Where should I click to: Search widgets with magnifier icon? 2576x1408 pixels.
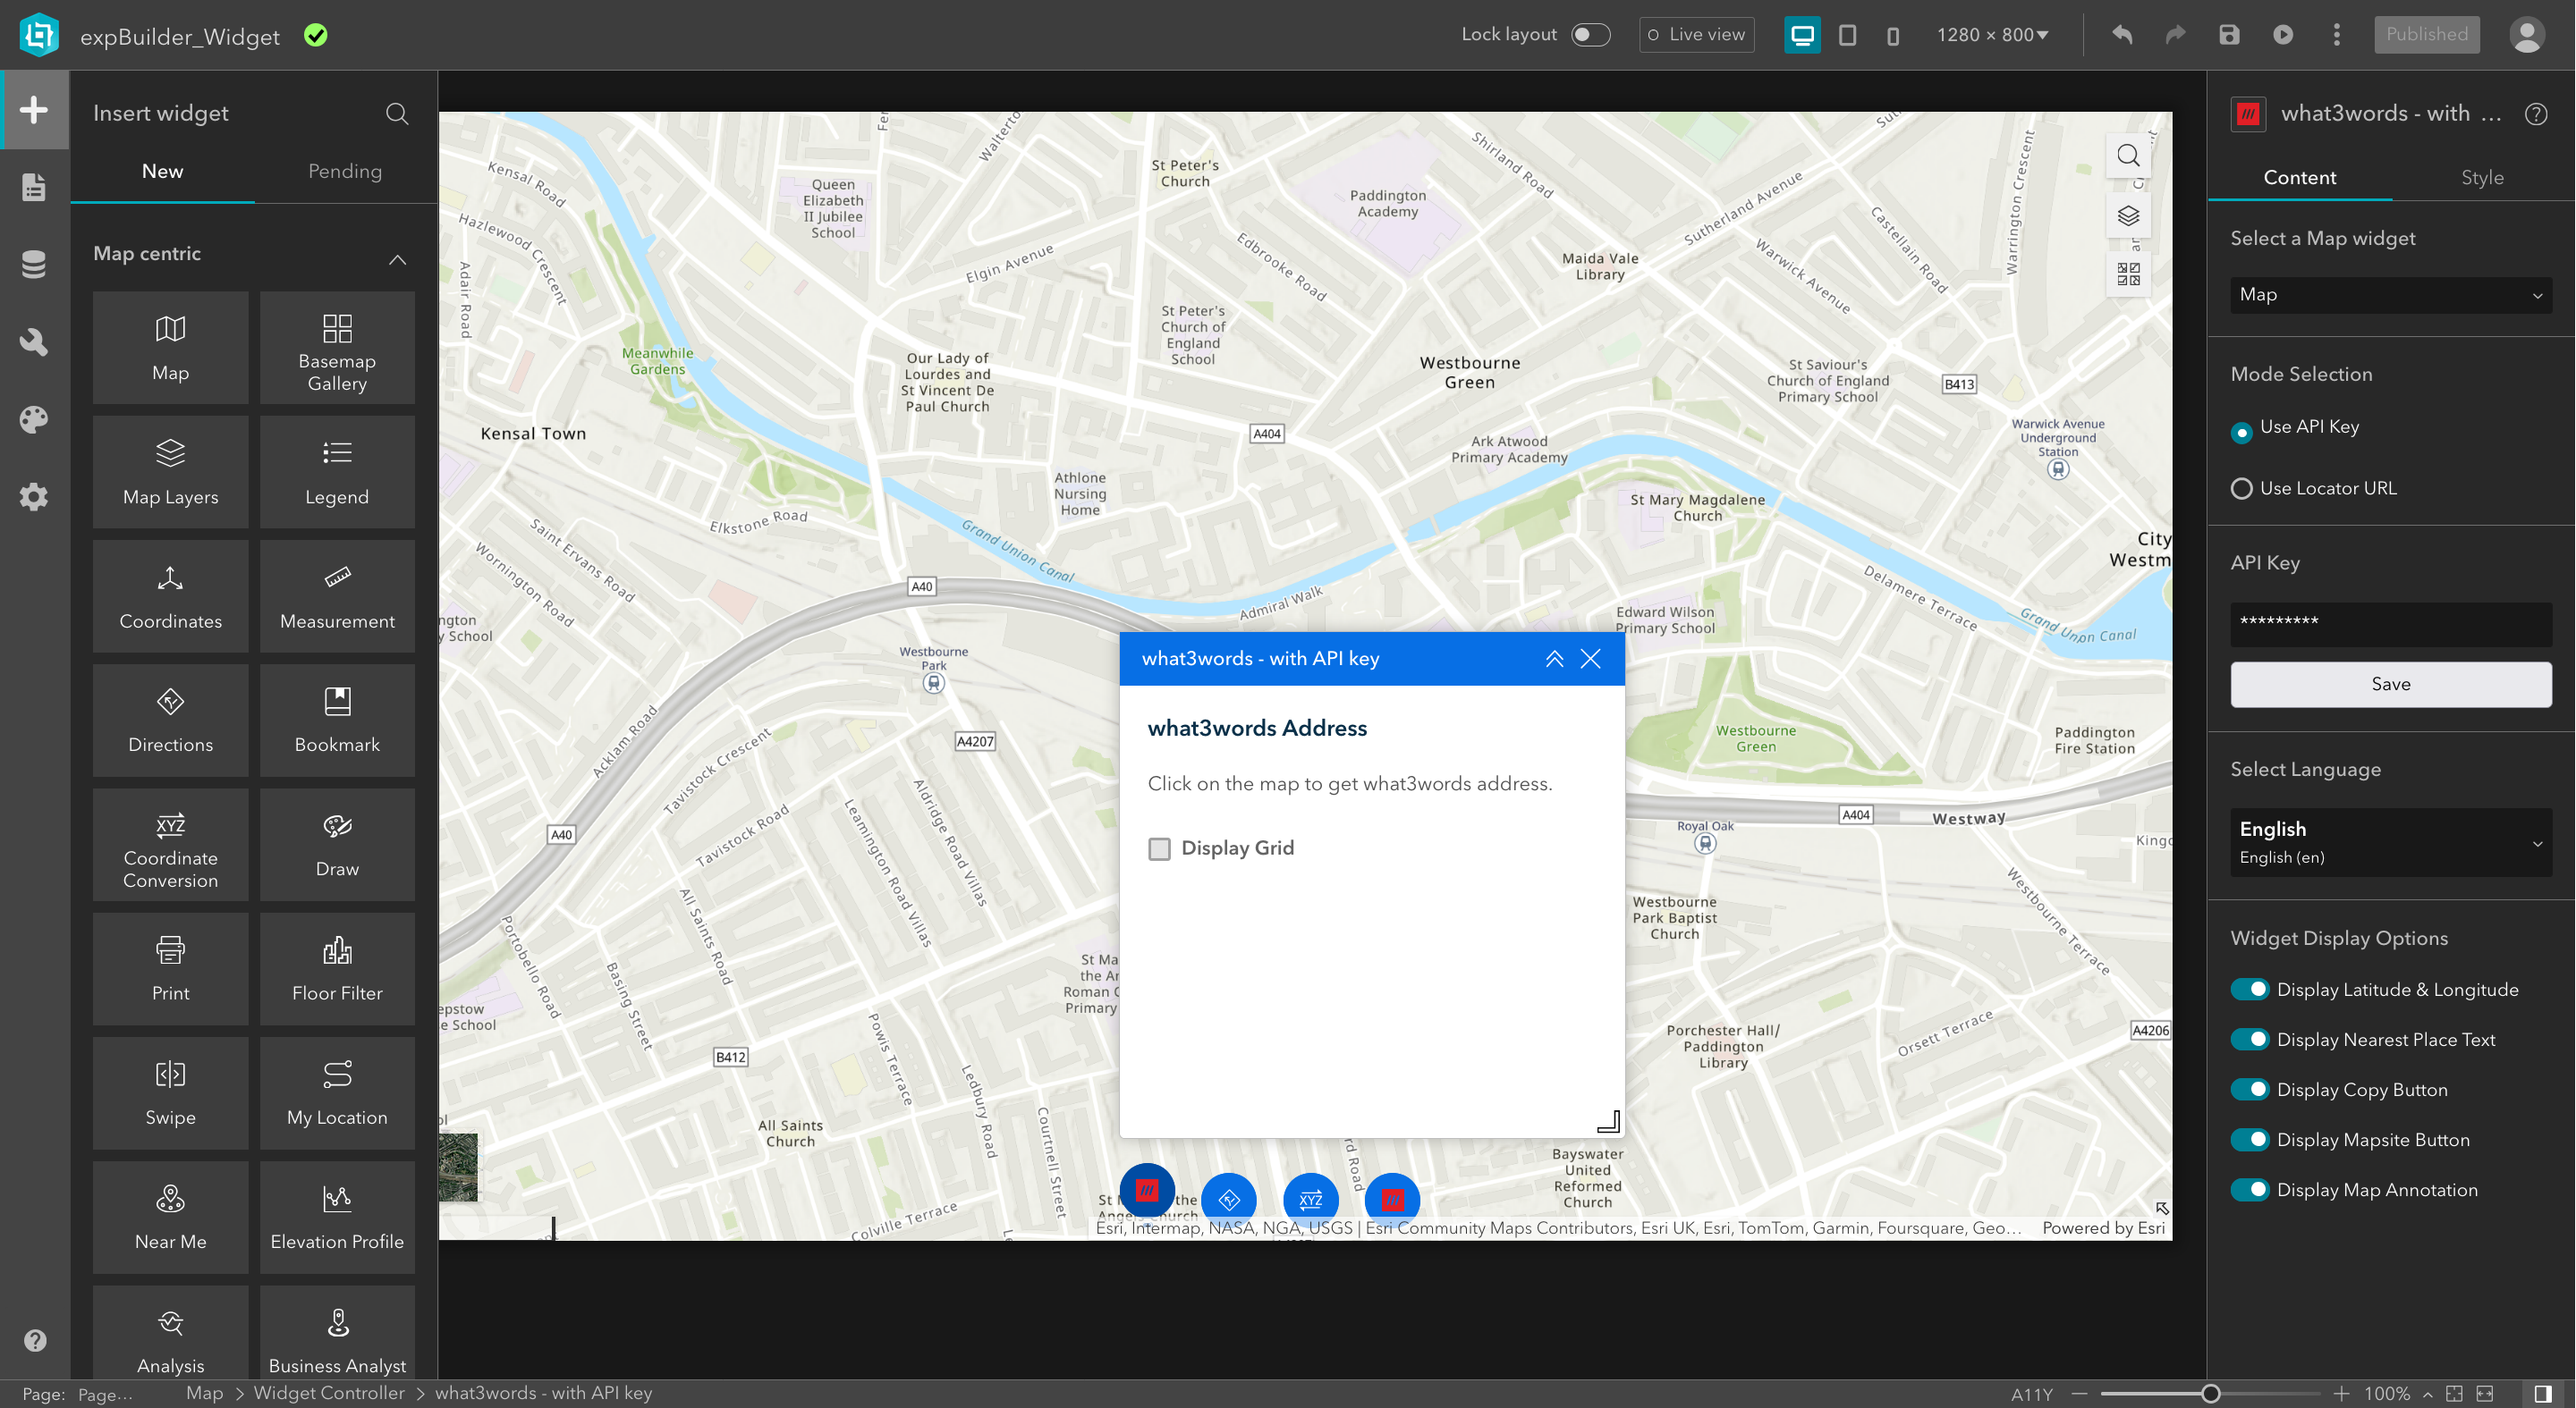397,114
